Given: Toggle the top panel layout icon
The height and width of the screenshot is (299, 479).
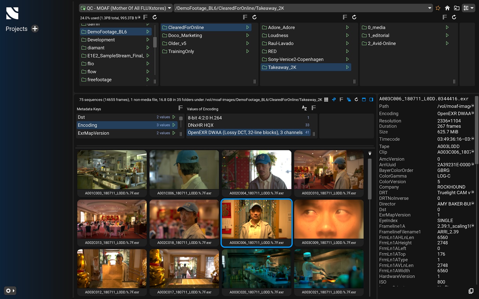Looking at the screenshot, I should [364, 100].
